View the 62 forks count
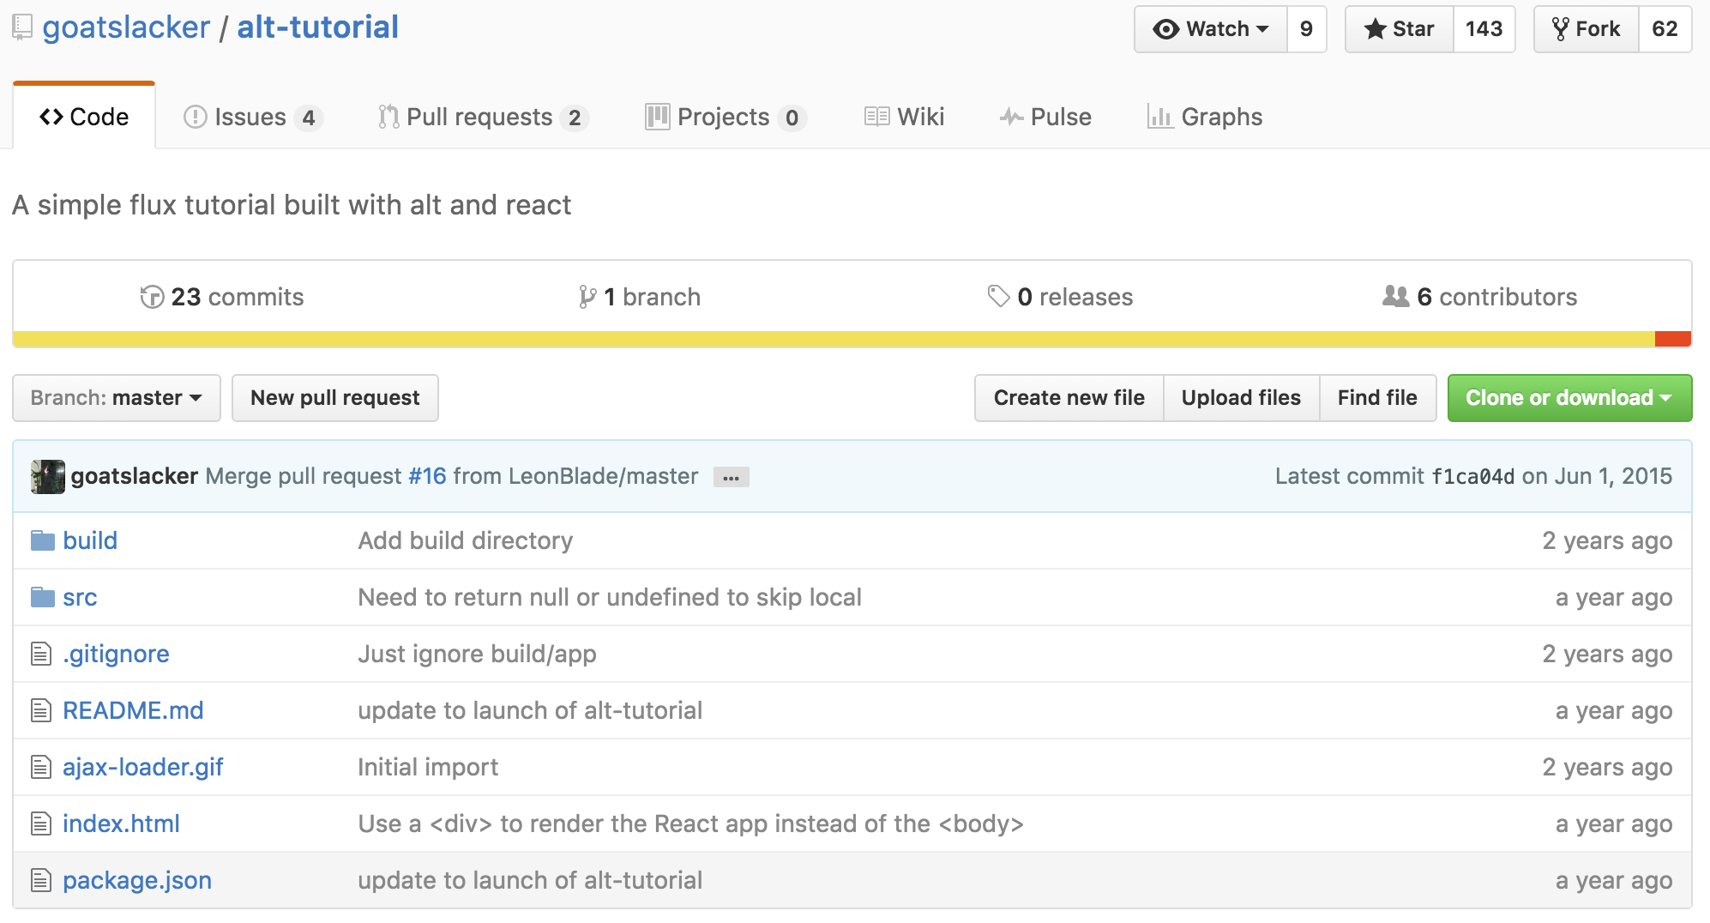Screen dimensions: 1710x923 tap(1665, 29)
